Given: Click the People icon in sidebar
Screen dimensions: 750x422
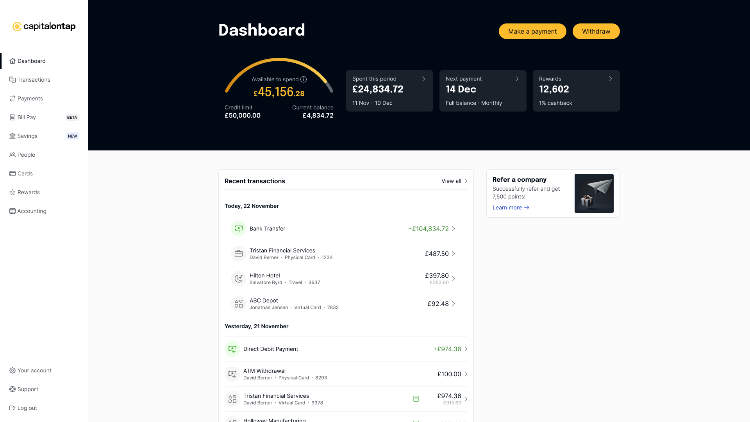Looking at the screenshot, I should 12,155.
